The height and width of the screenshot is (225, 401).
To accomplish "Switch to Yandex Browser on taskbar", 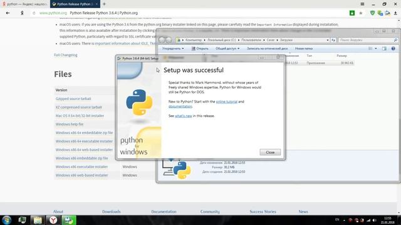I will pyautogui.click(x=53, y=220).
